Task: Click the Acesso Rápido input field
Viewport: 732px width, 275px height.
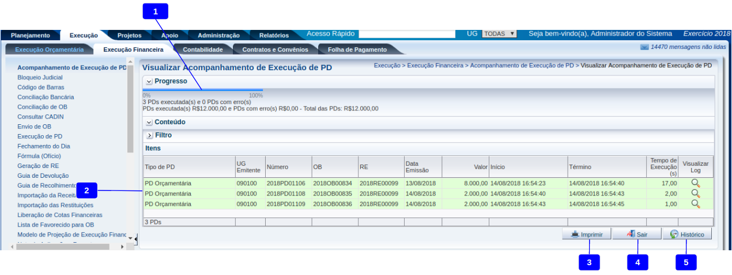Action: 407,34
